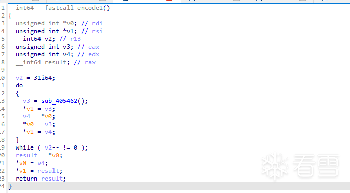Select v4 in the '*v1 = v4;' statement
Viewport: 350px width, 193px height.
pos(48,132)
